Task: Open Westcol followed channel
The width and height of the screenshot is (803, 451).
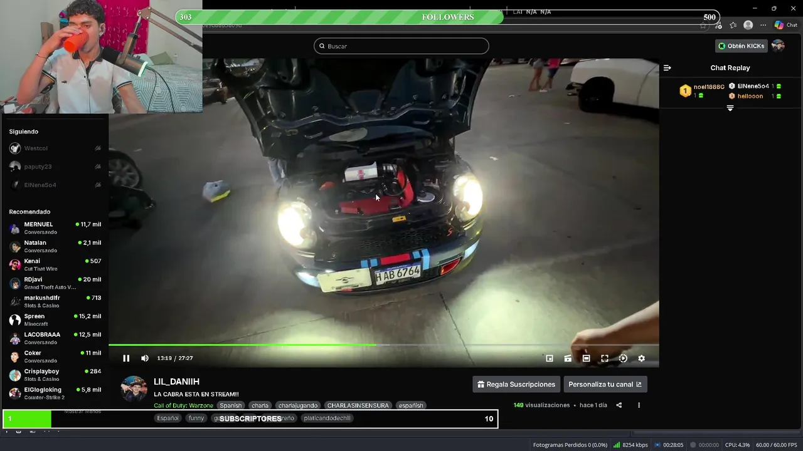Action: [x=55, y=148]
